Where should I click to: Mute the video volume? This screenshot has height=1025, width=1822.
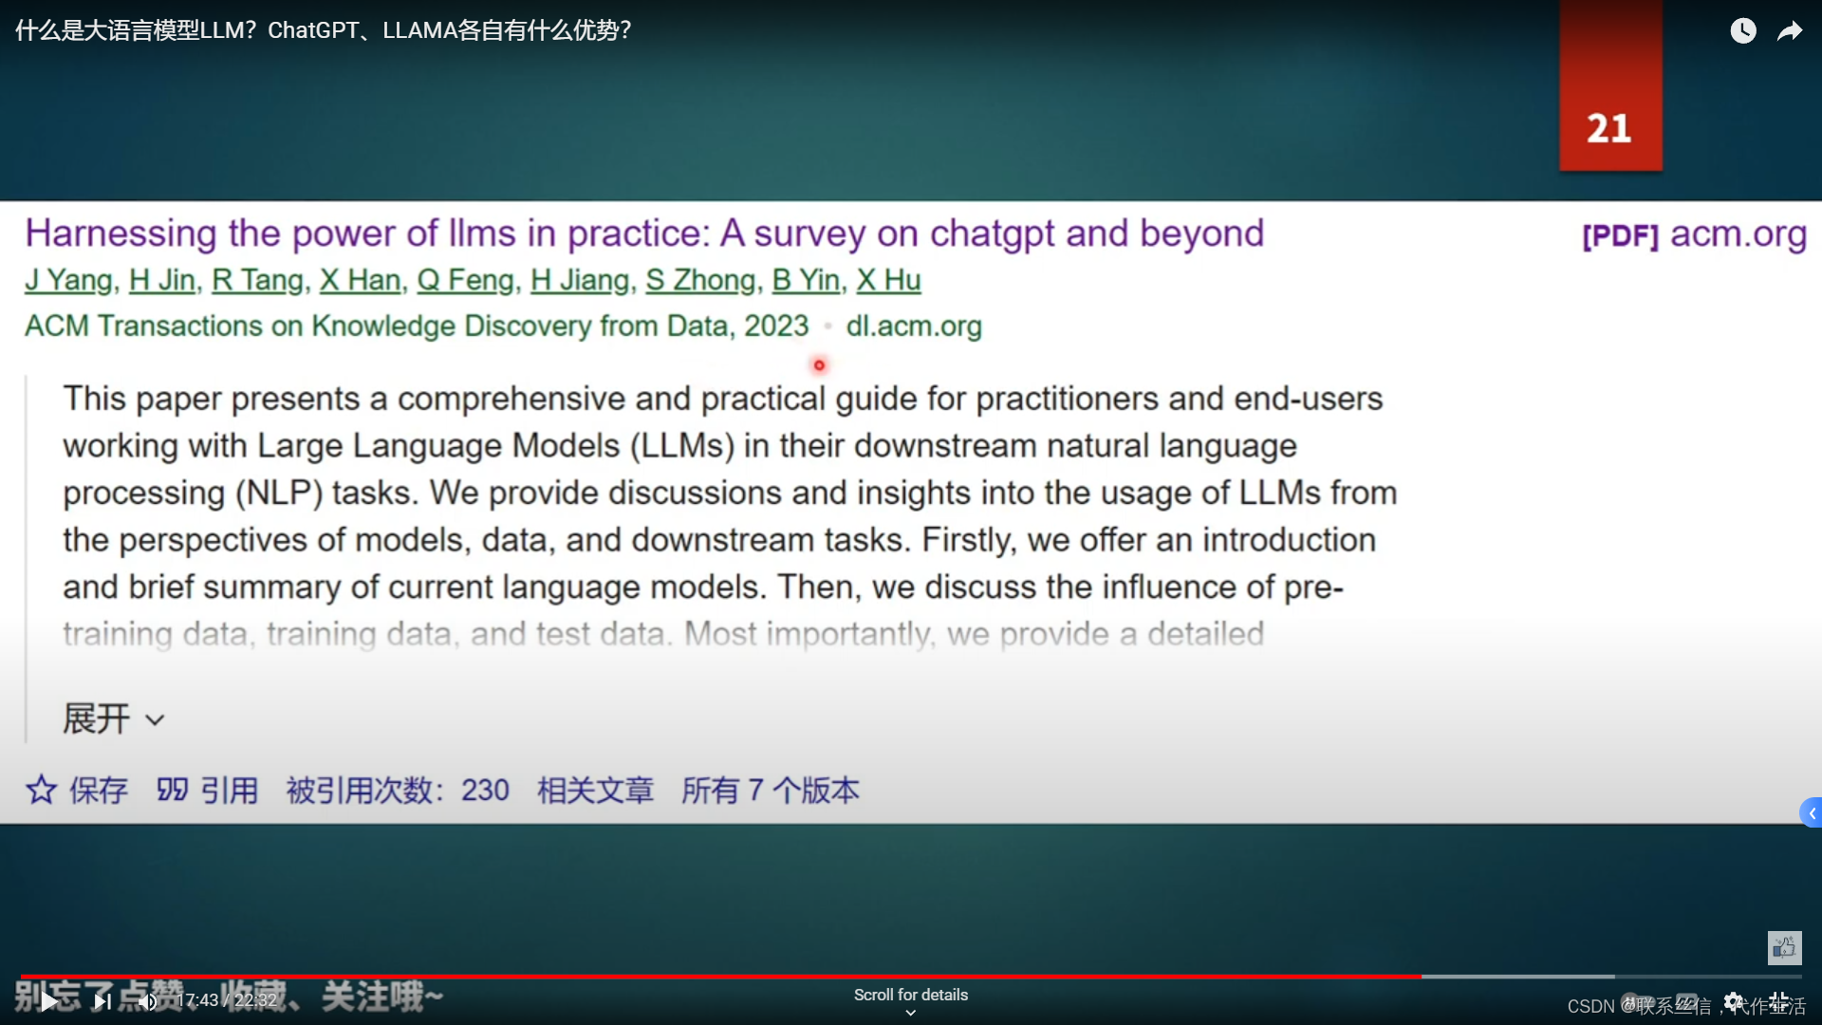pyautogui.click(x=147, y=1000)
